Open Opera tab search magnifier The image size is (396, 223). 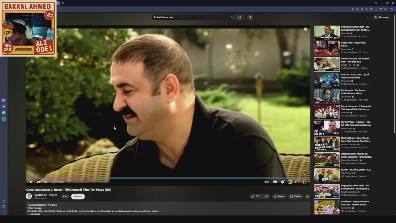click(x=376, y=3)
